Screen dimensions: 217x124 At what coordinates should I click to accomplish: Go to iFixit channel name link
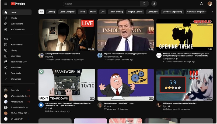click(x=47, y=108)
